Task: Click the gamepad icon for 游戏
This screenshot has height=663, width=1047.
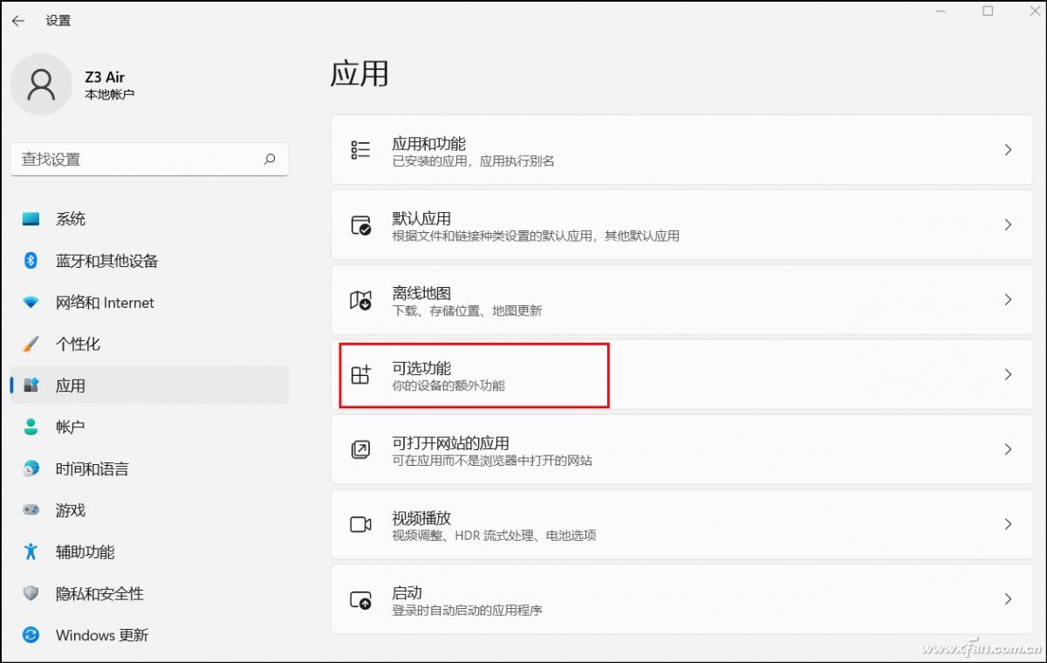Action: tap(31, 510)
